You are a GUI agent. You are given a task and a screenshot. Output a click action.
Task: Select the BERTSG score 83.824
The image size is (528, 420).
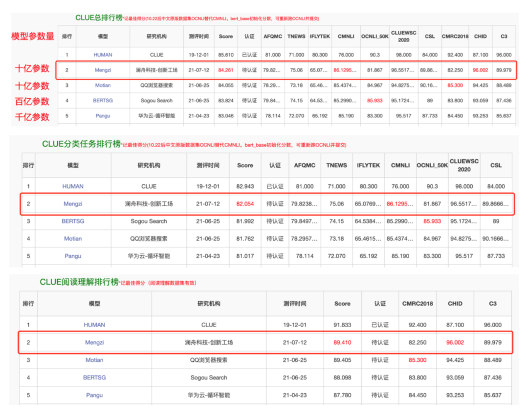(x=225, y=100)
